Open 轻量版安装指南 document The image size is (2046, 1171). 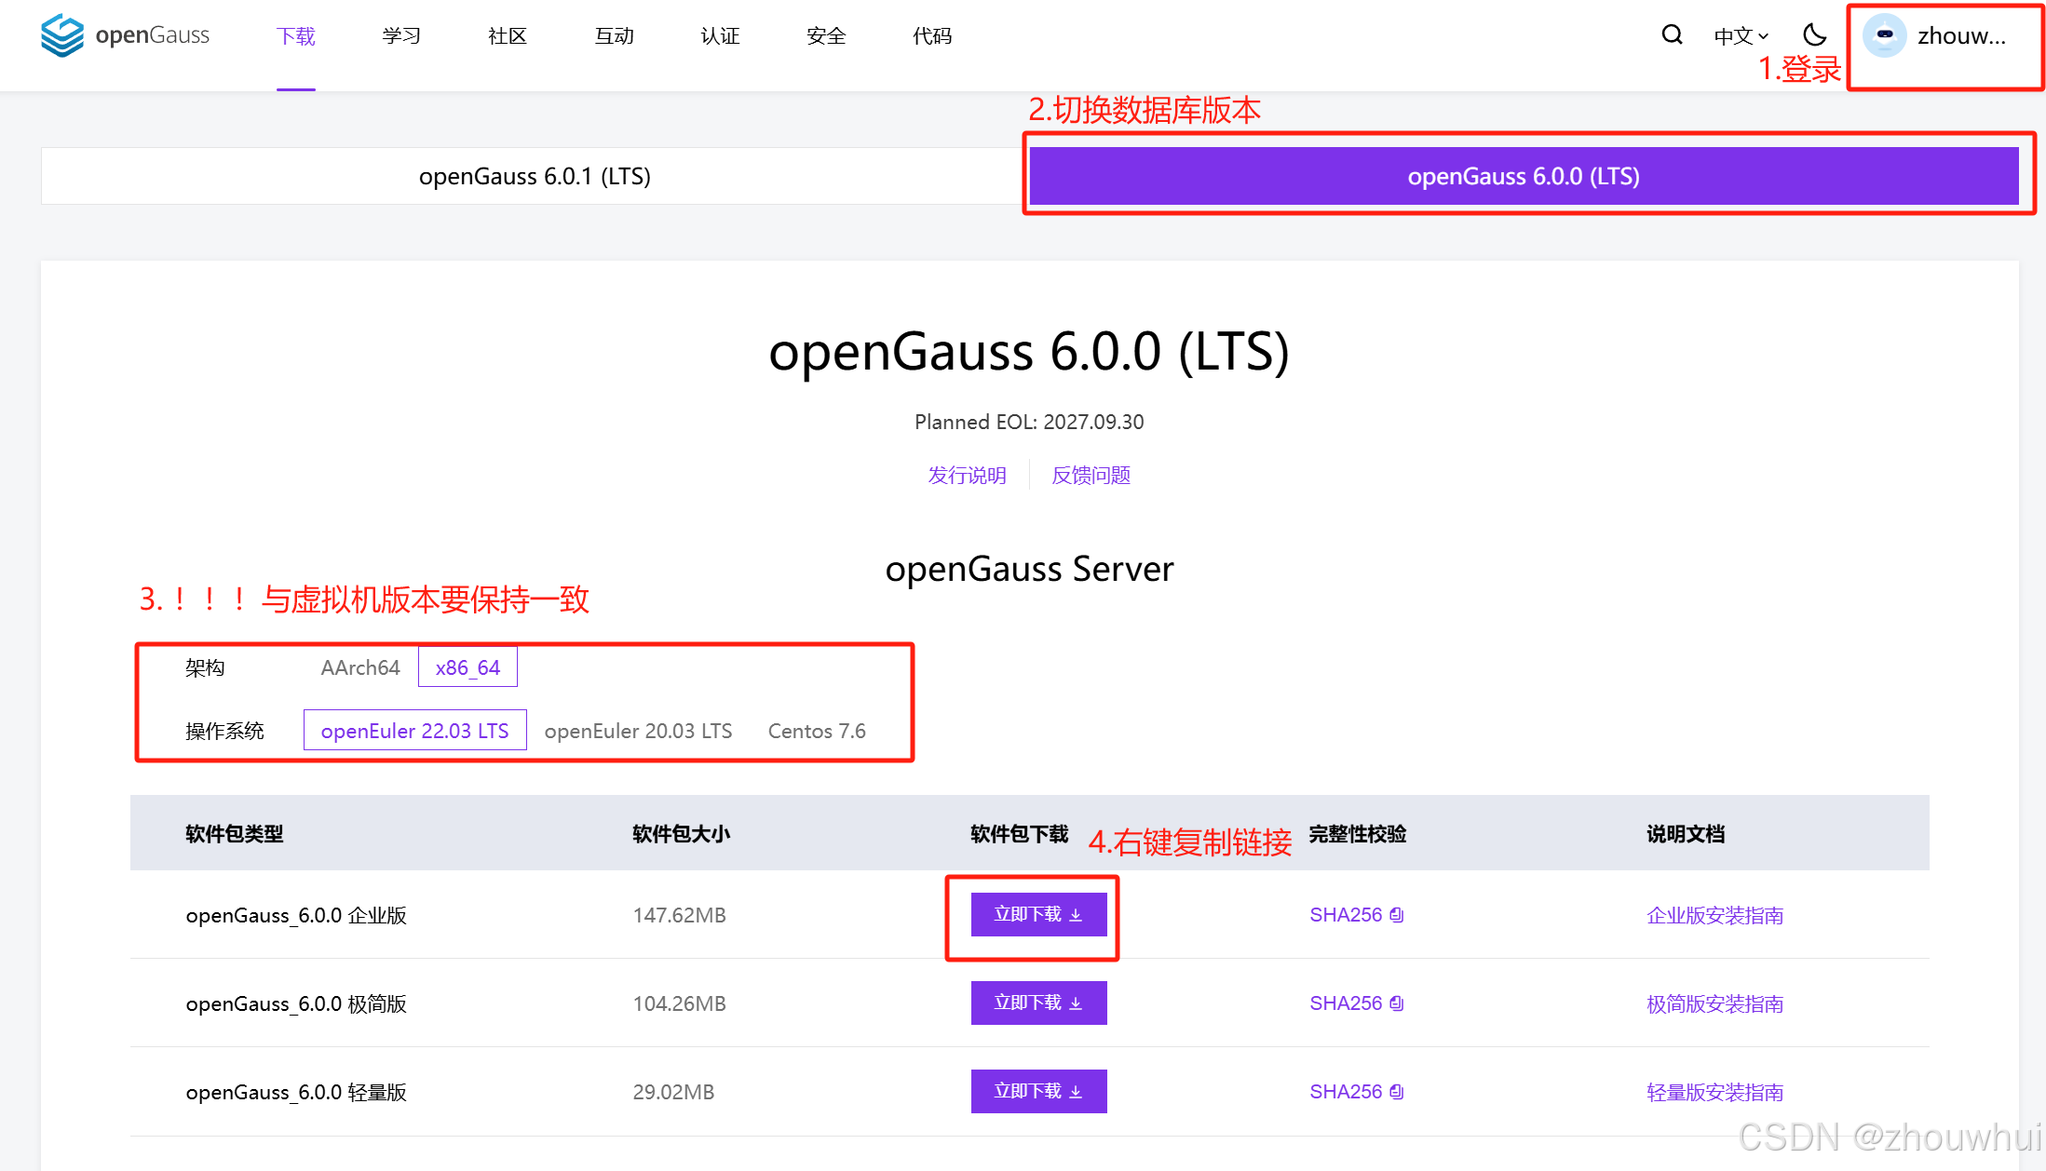coord(1714,1092)
